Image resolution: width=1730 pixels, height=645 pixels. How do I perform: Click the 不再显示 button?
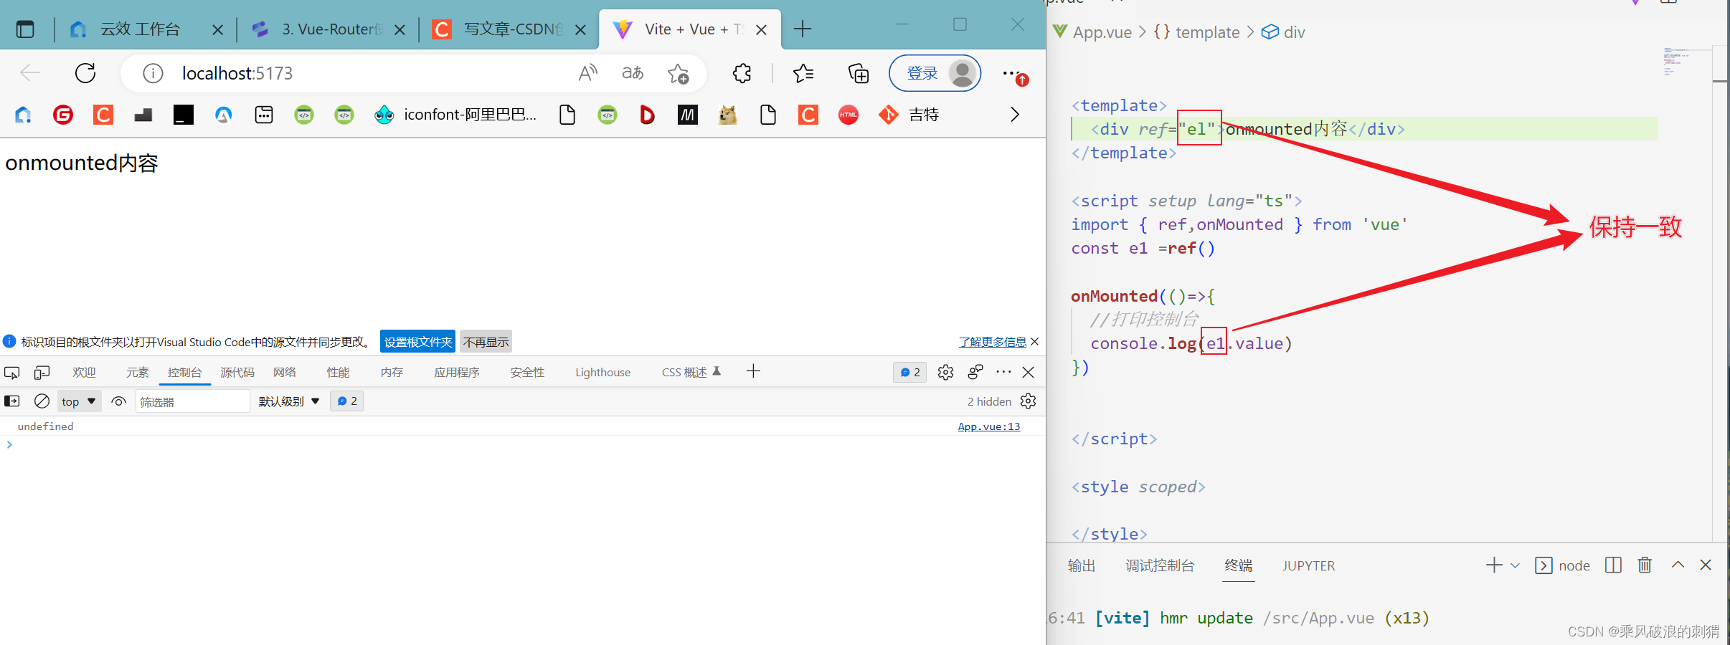point(486,342)
